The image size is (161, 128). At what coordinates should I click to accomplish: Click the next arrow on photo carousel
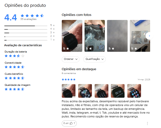(149, 36)
